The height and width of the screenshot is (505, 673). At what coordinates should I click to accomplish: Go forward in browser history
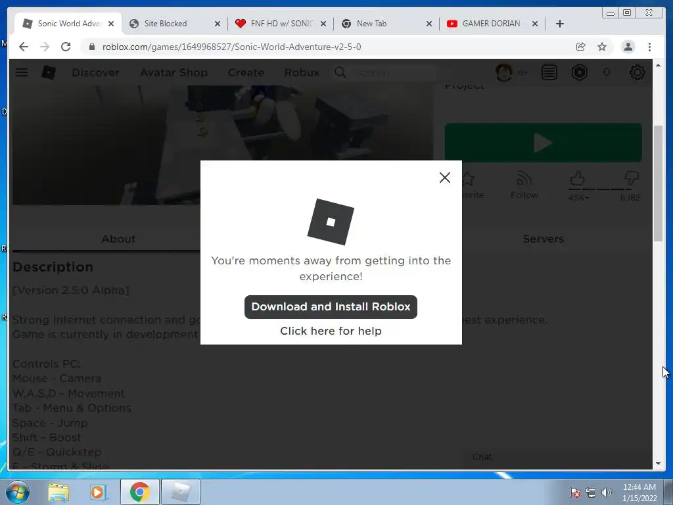[45, 47]
